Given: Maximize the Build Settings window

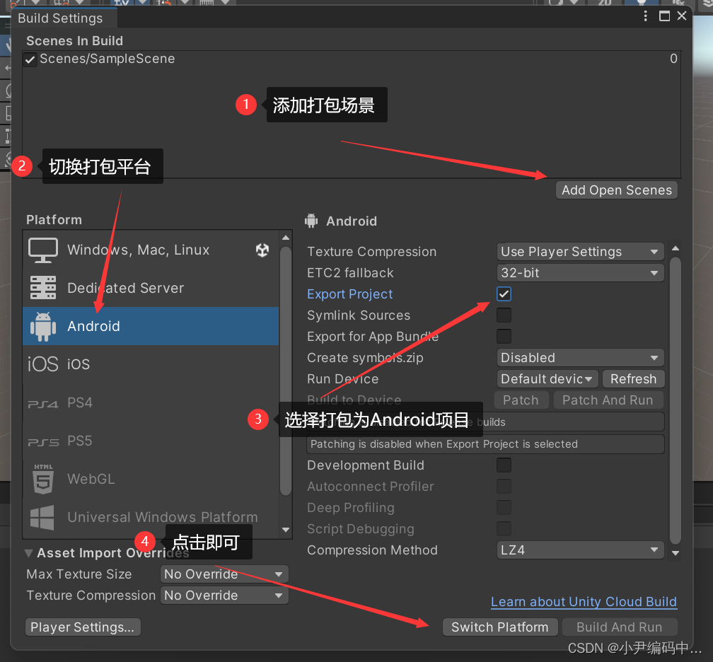Looking at the screenshot, I should [x=664, y=16].
